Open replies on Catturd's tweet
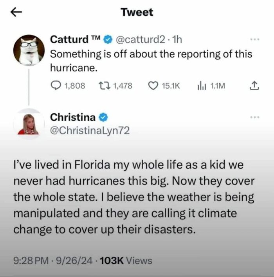Screen dimensions: 274x277 point(57,86)
